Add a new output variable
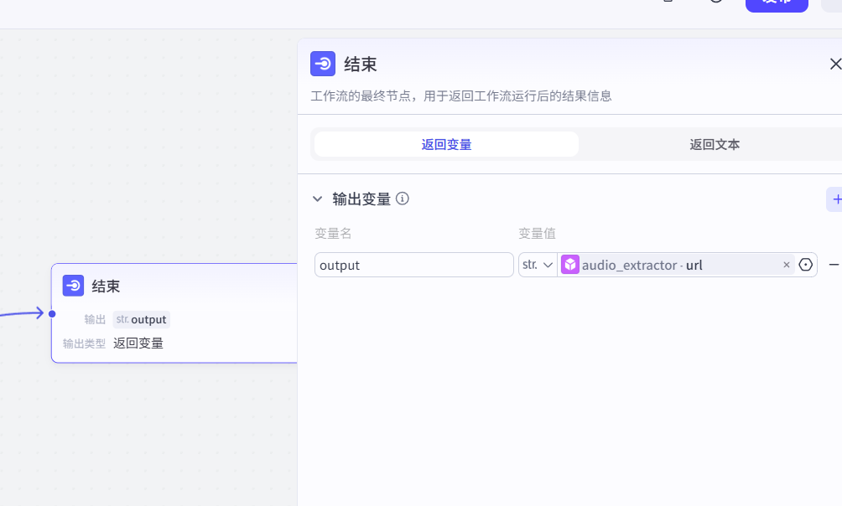The height and width of the screenshot is (506, 842). pyautogui.click(x=836, y=199)
